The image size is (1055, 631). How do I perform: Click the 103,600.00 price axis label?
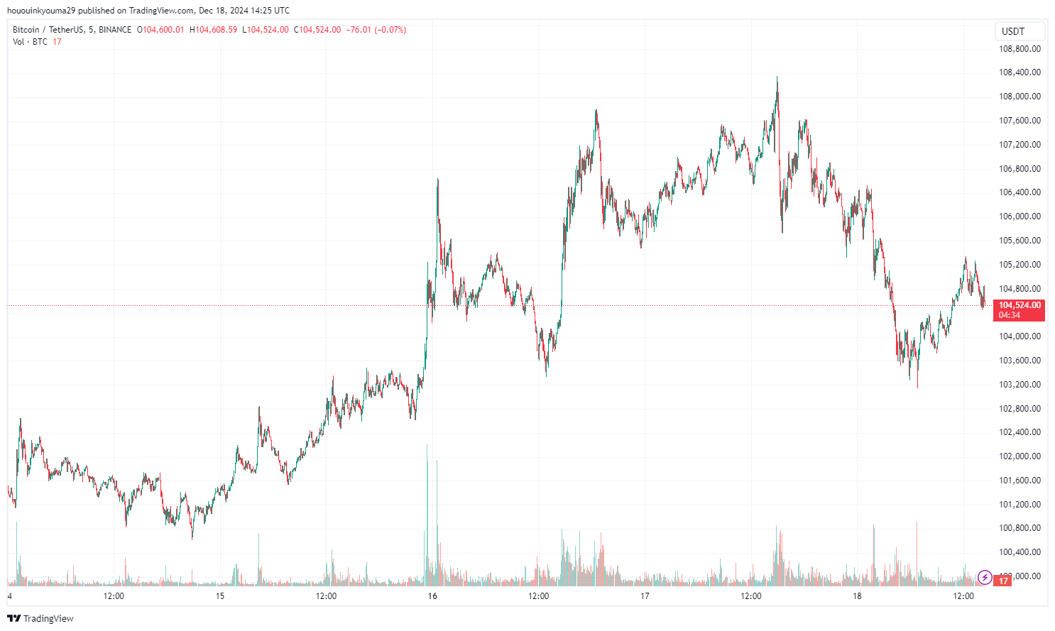tap(1020, 361)
